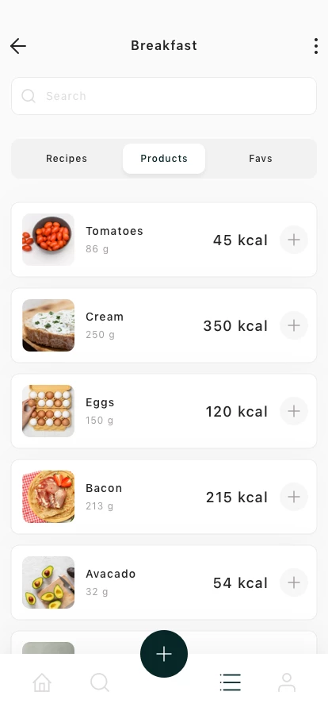Add Eggs to breakfast
The height and width of the screenshot is (711, 328).
coord(294,411)
